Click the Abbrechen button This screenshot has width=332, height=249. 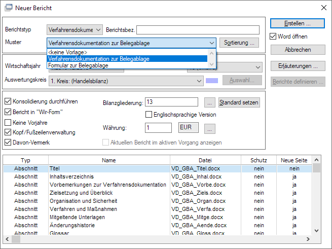[x=298, y=50]
